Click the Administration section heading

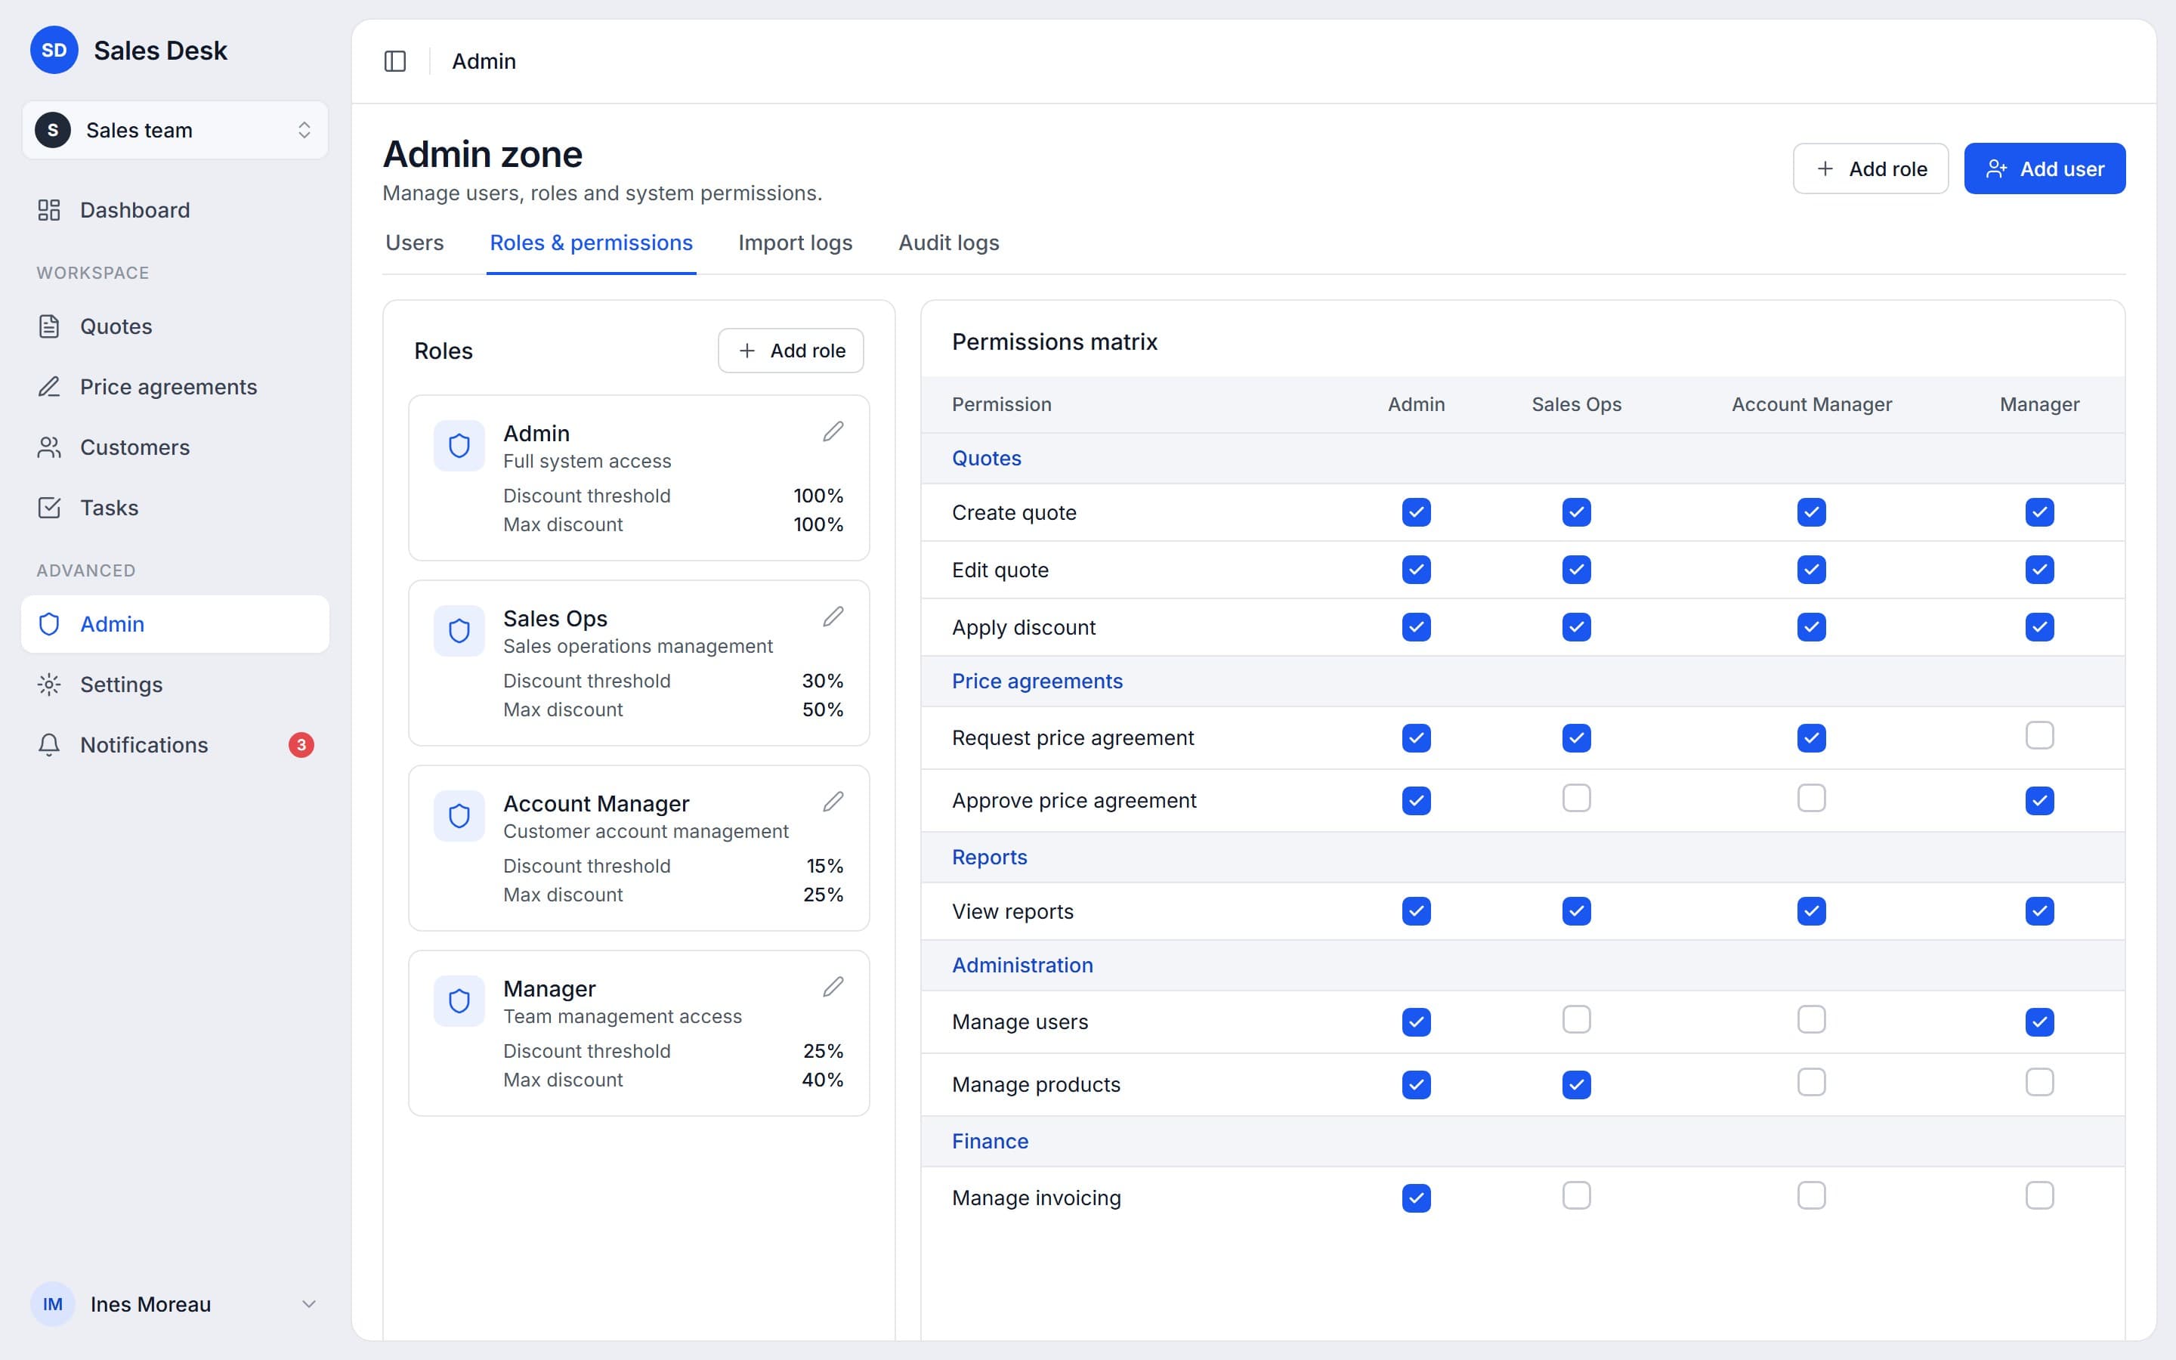click(1022, 965)
